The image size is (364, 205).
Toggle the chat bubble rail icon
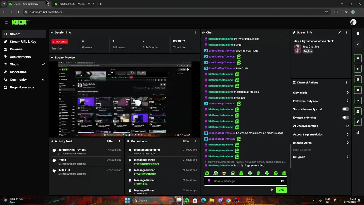point(358,90)
